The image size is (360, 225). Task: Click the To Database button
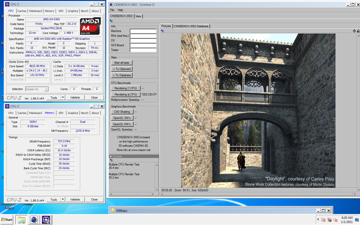(x=122, y=75)
